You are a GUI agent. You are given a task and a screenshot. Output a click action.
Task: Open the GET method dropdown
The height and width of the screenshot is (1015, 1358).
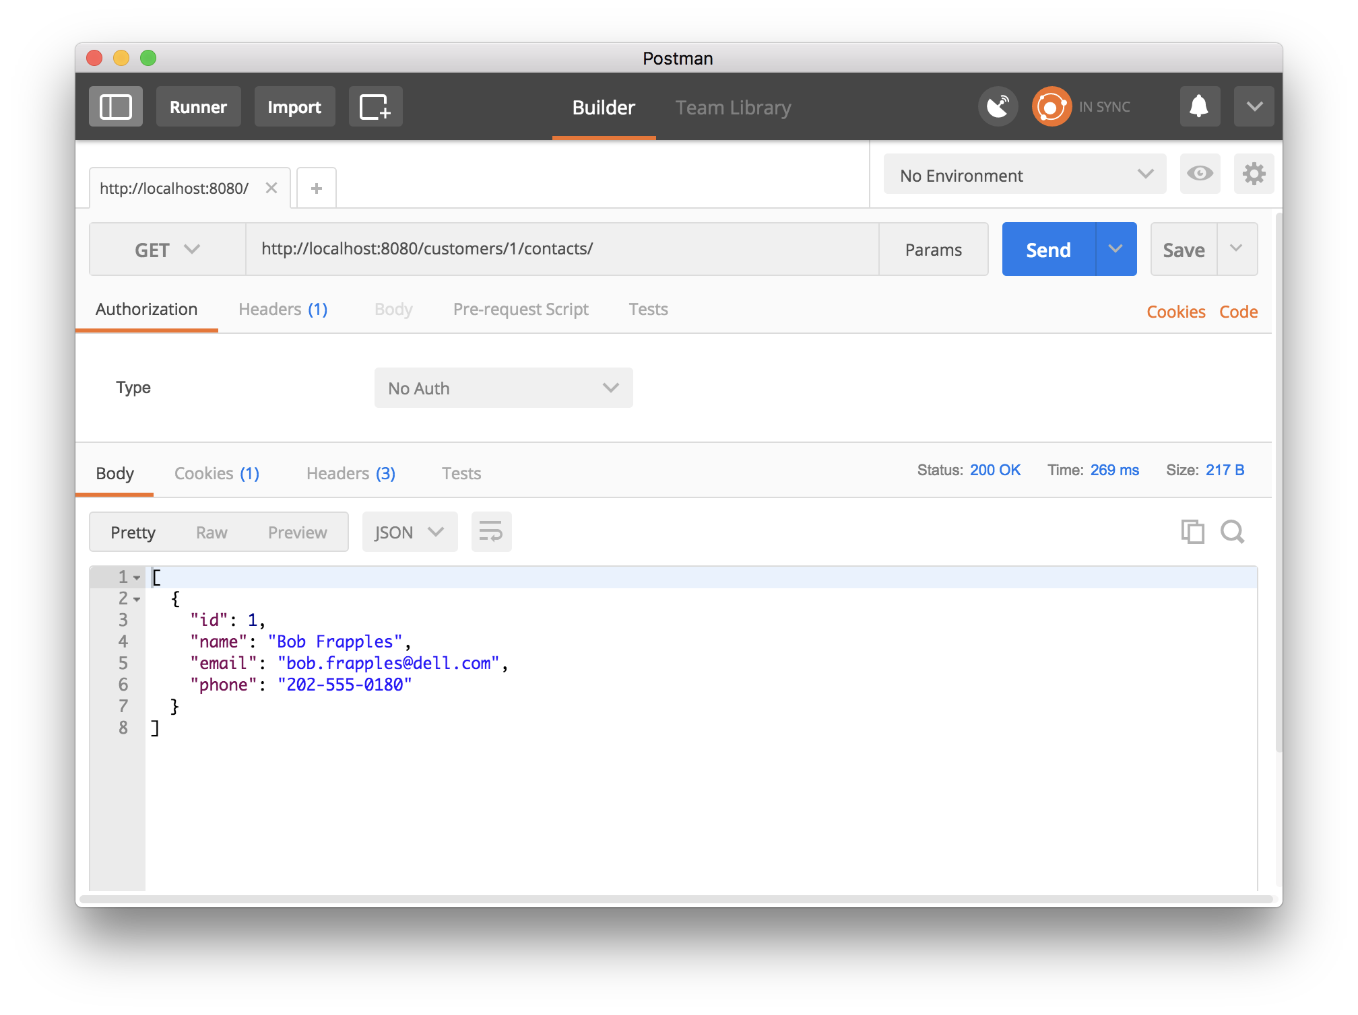[x=167, y=250]
